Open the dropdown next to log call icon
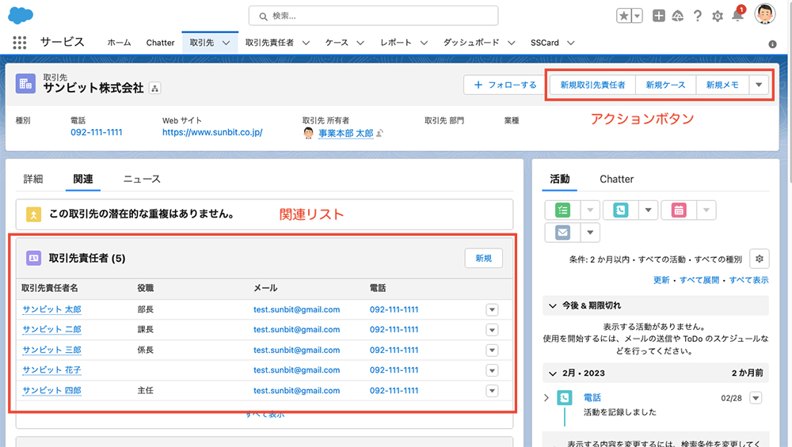 pyautogui.click(x=648, y=210)
